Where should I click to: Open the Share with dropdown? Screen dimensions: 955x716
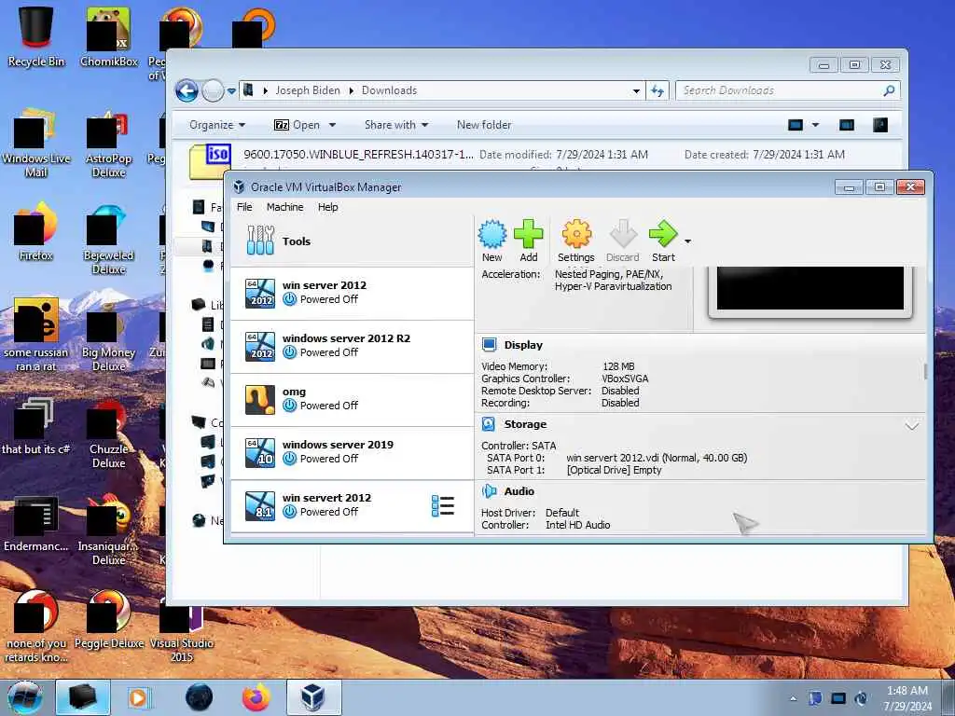pyautogui.click(x=395, y=125)
